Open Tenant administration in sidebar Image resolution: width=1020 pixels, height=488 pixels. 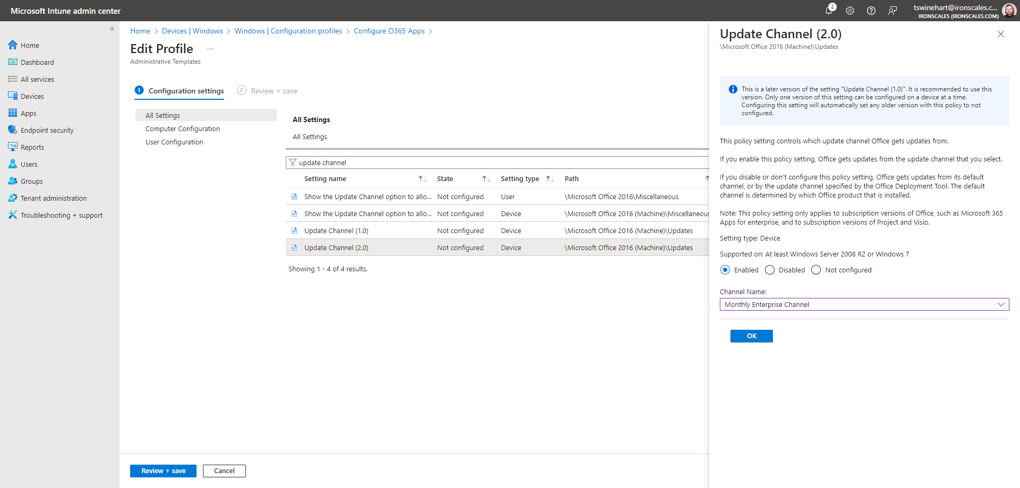pos(54,198)
